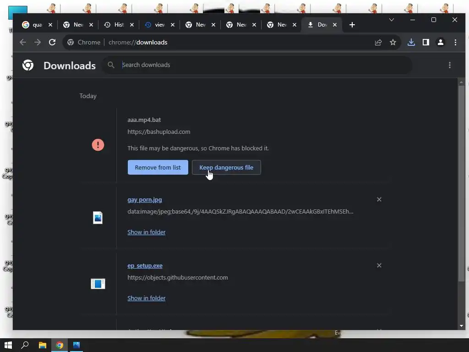Share this page via the share icon
The height and width of the screenshot is (352, 469).
(x=378, y=42)
